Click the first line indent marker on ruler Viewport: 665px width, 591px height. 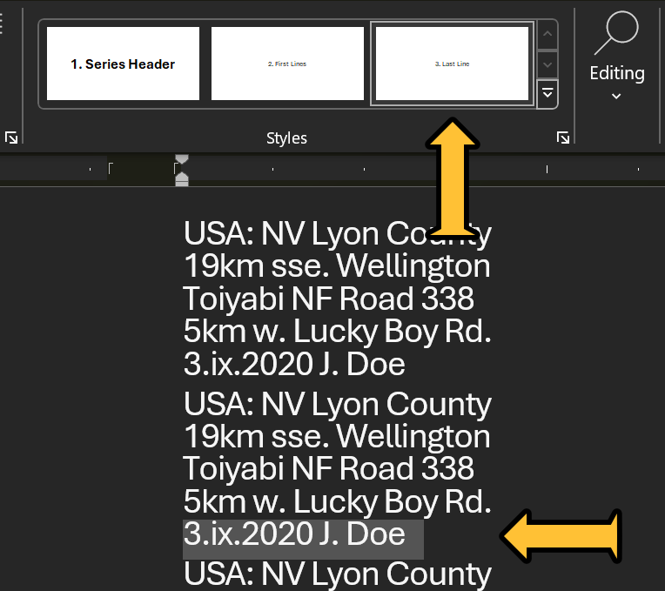pyautogui.click(x=181, y=161)
